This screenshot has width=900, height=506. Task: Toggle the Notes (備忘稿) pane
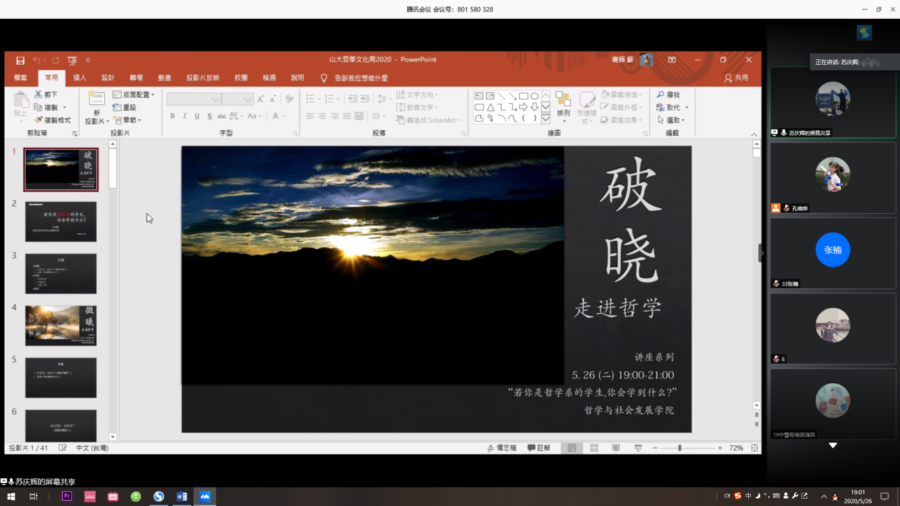coord(502,448)
